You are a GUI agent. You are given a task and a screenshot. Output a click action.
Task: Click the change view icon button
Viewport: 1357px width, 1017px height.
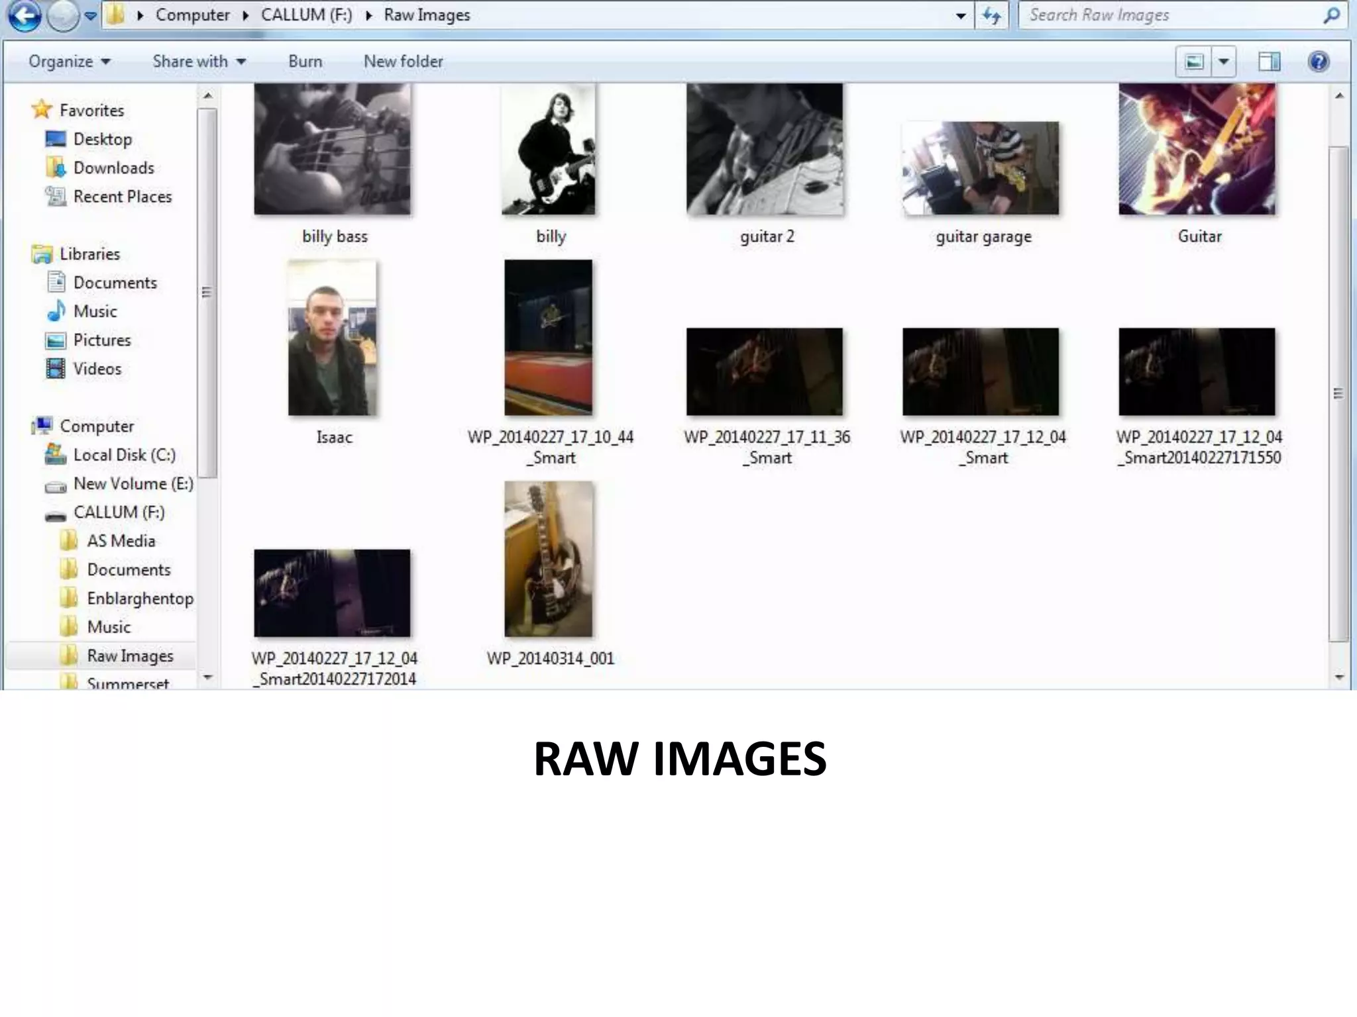(x=1194, y=62)
